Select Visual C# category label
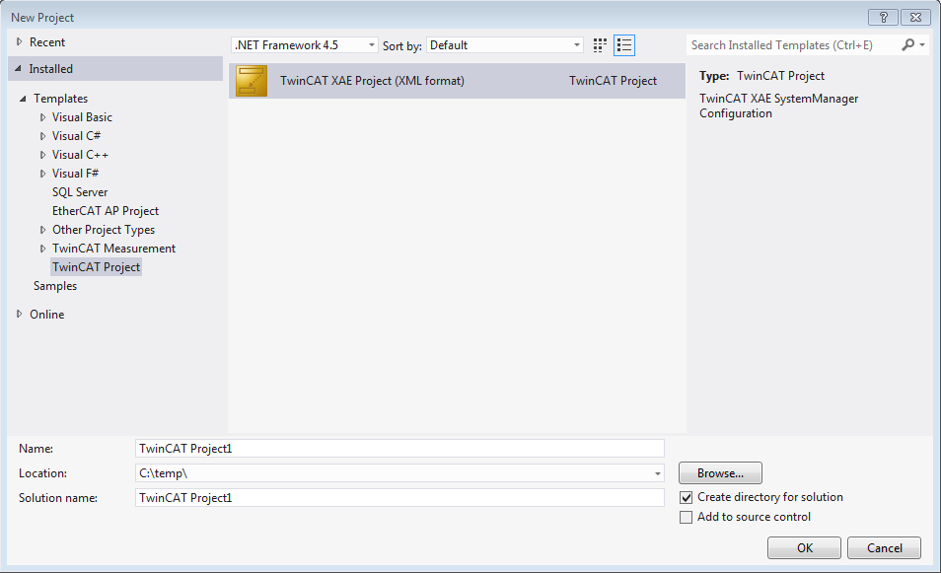 (x=76, y=135)
